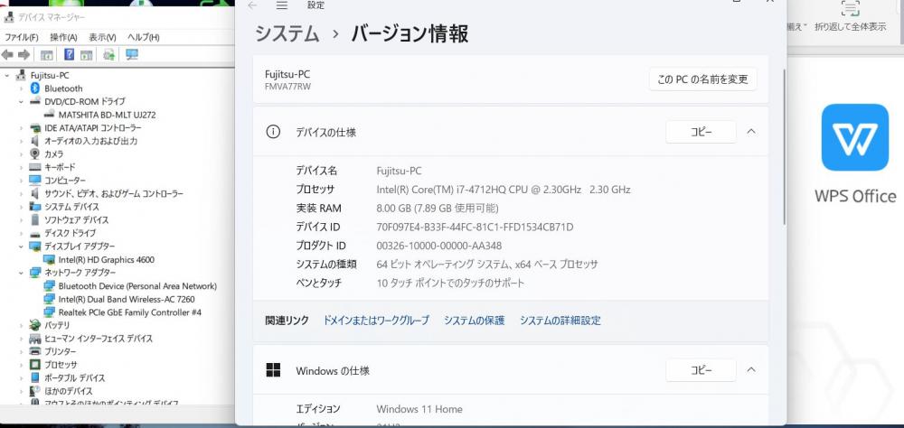Collapse the デバイスの仕様 section chevron
The image size is (904, 428).
tap(750, 131)
